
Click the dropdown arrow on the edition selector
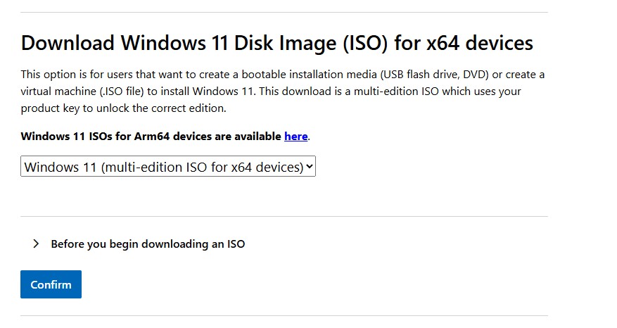[310, 167]
